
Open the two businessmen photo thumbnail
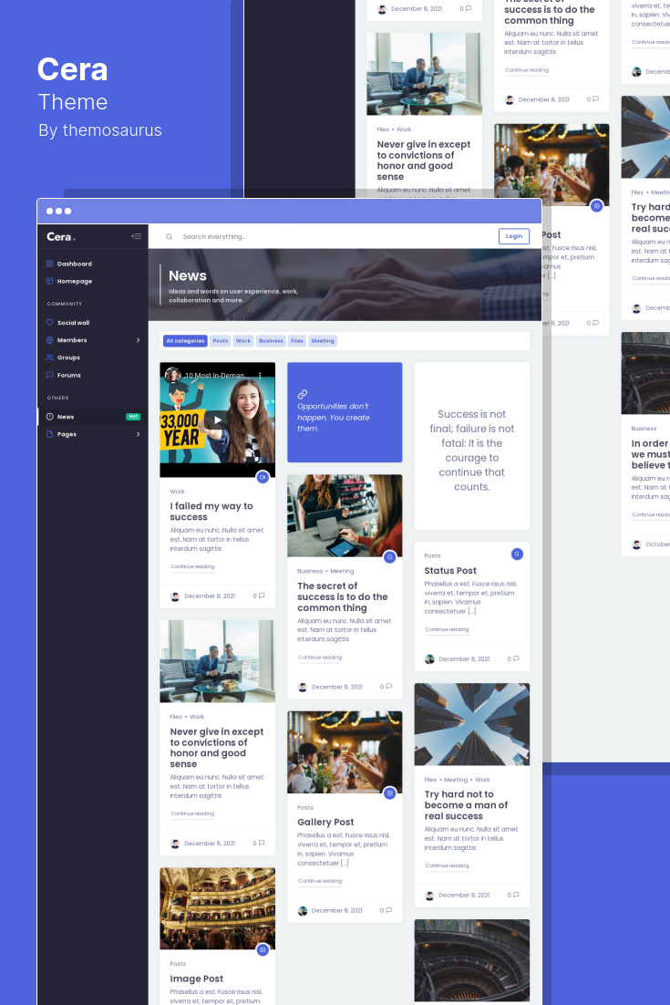point(217,661)
